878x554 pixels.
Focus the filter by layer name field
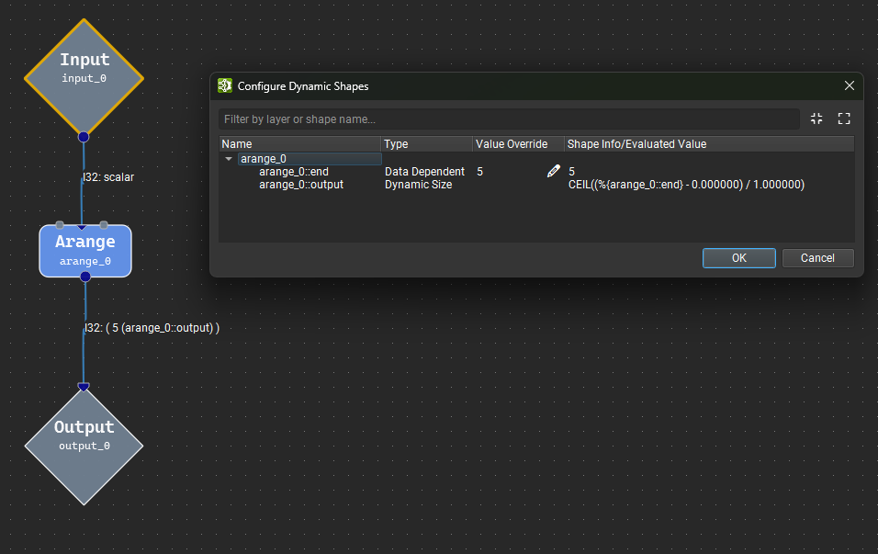tap(509, 119)
